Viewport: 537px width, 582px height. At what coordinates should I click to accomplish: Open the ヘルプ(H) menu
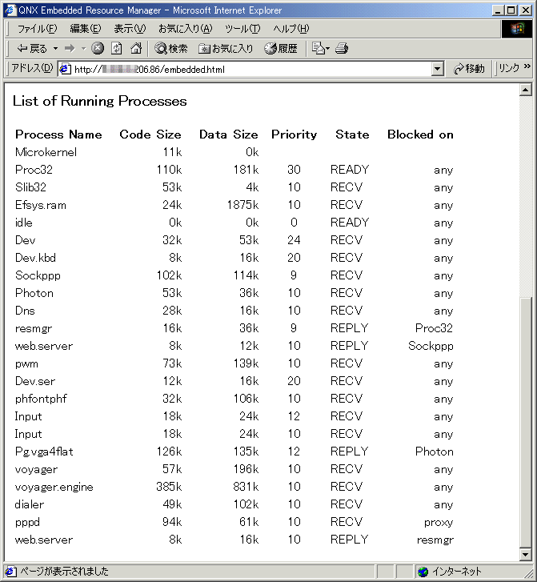pos(291,29)
